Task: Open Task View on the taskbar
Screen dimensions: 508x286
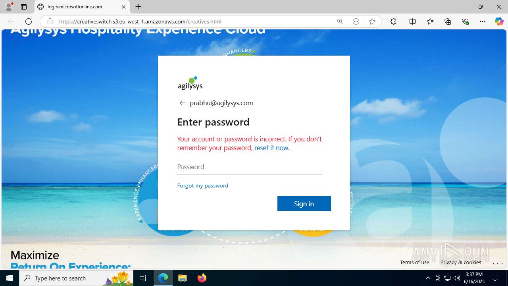Action: [143, 278]
